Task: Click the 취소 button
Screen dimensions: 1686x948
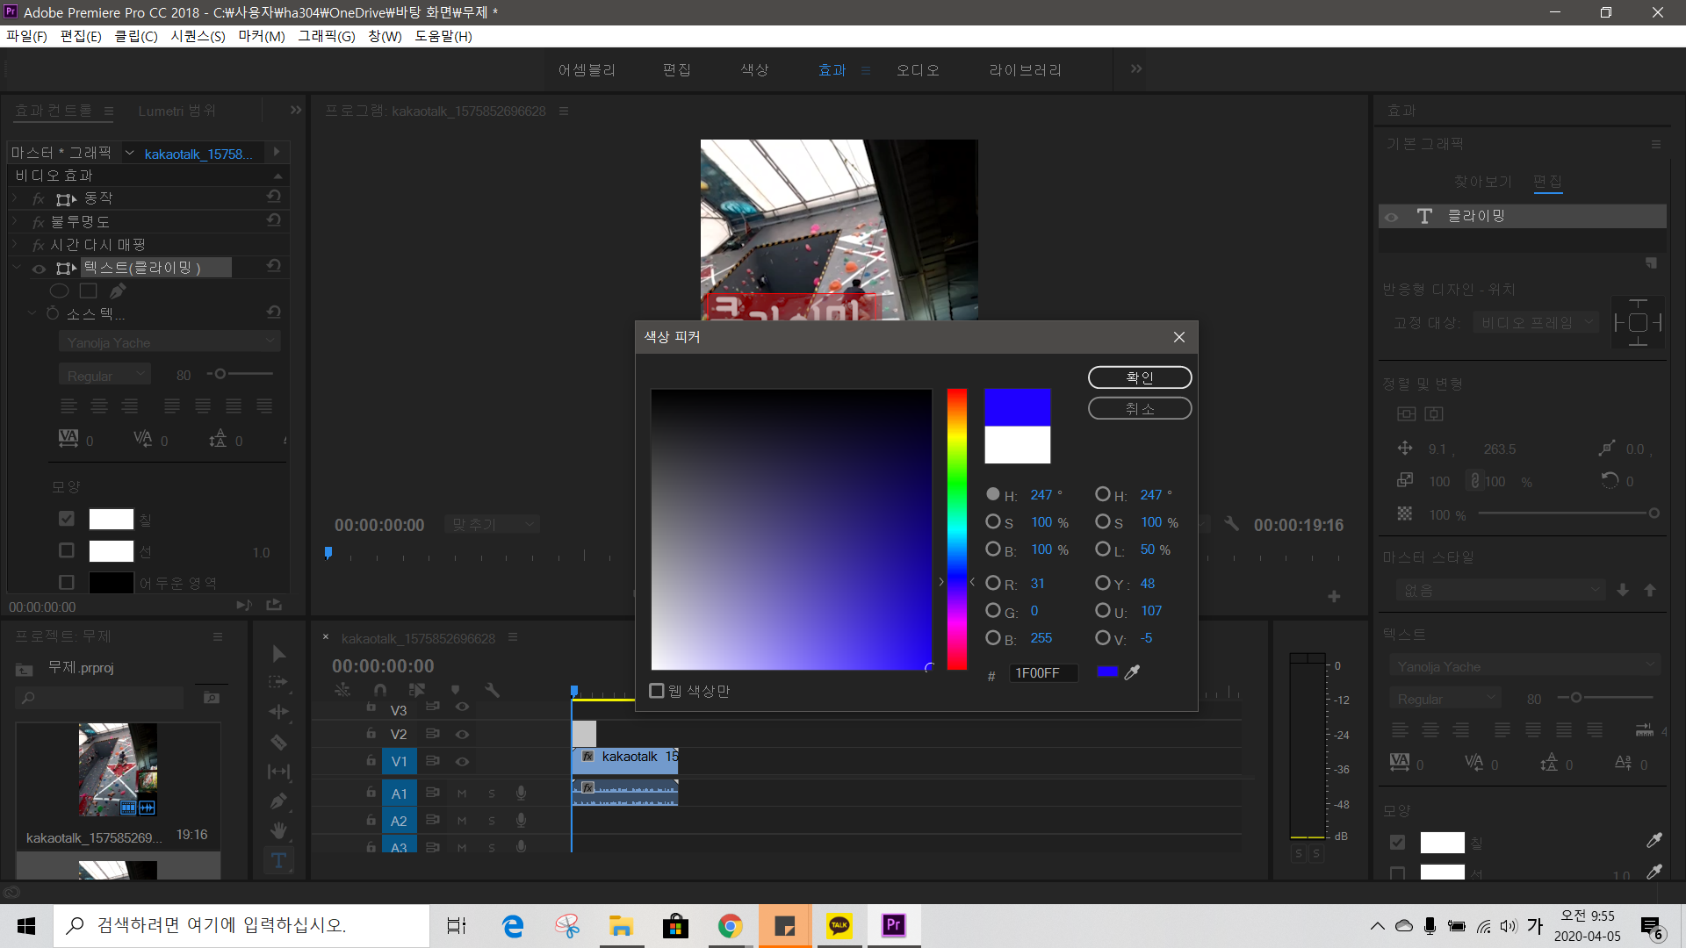Action: (x=1139, y=409)
